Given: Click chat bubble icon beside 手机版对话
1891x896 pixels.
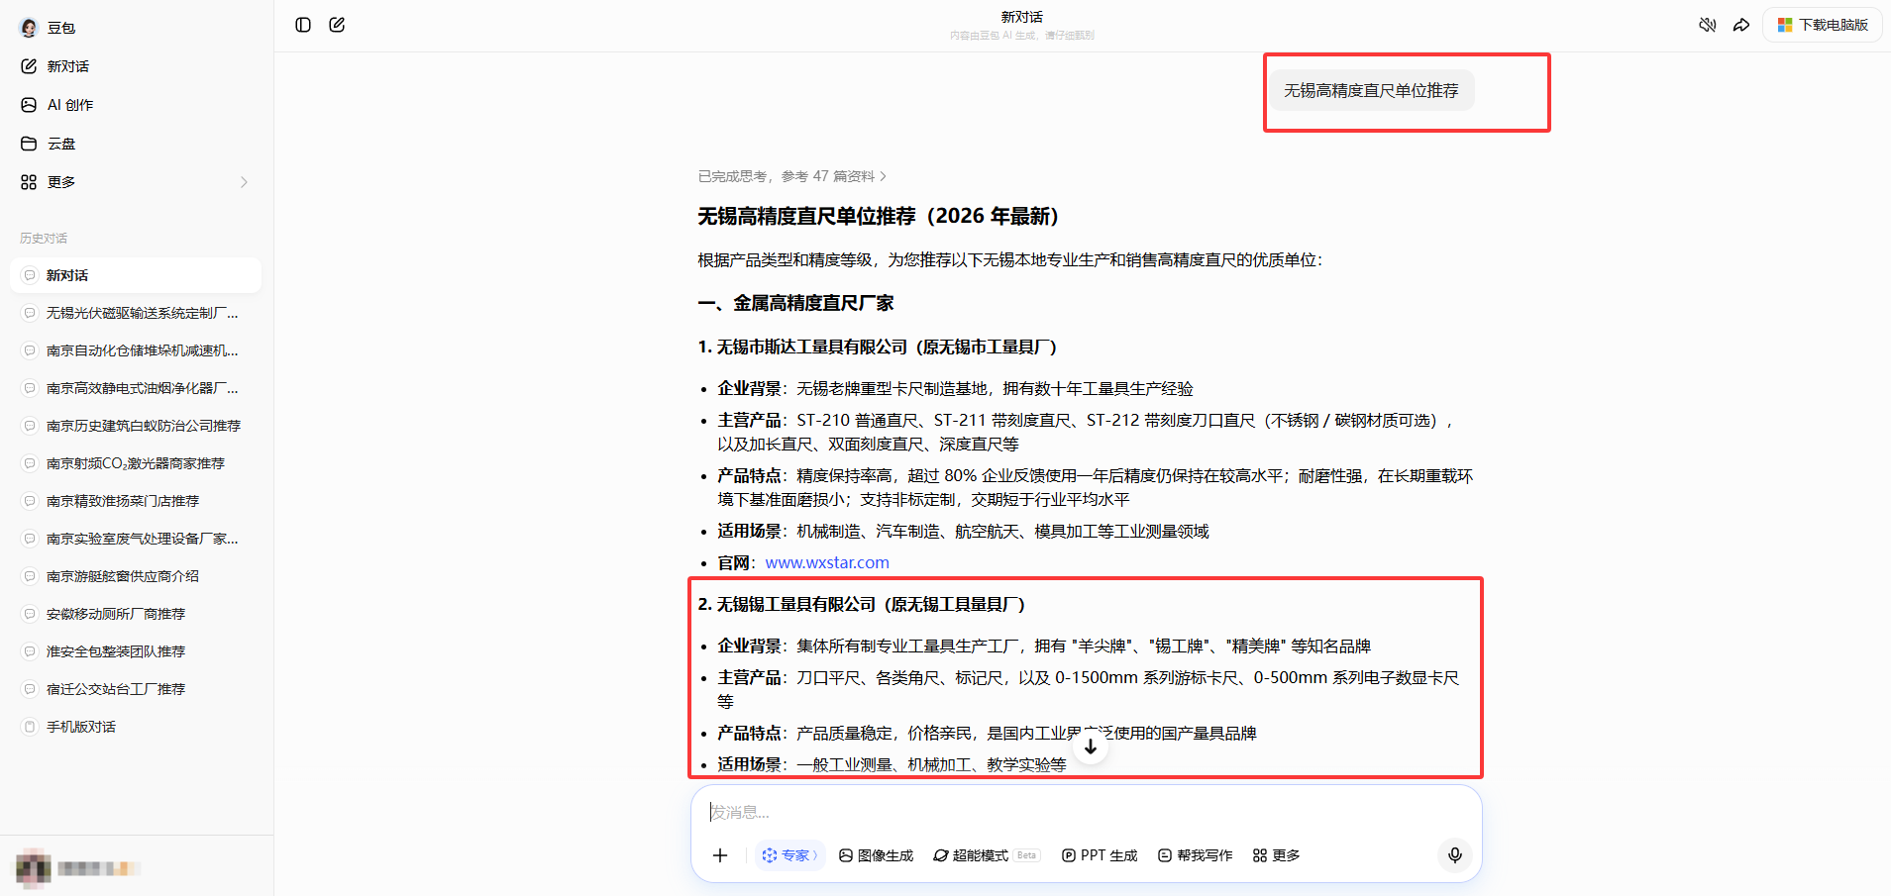Looking at the screenshot, I should click(x=30, y=727).
